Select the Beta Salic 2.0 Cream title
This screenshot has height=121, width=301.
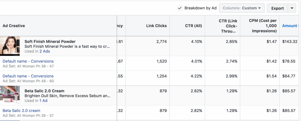[x=44, y=91]
